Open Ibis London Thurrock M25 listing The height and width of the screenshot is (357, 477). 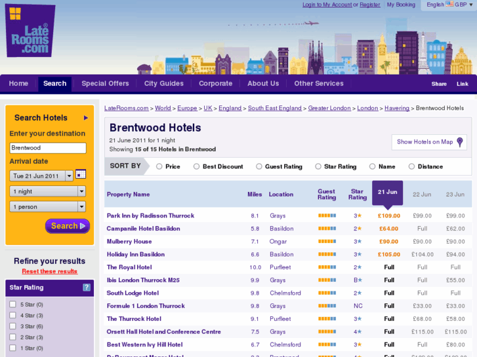pyautogui.click(x=143, y=280)
